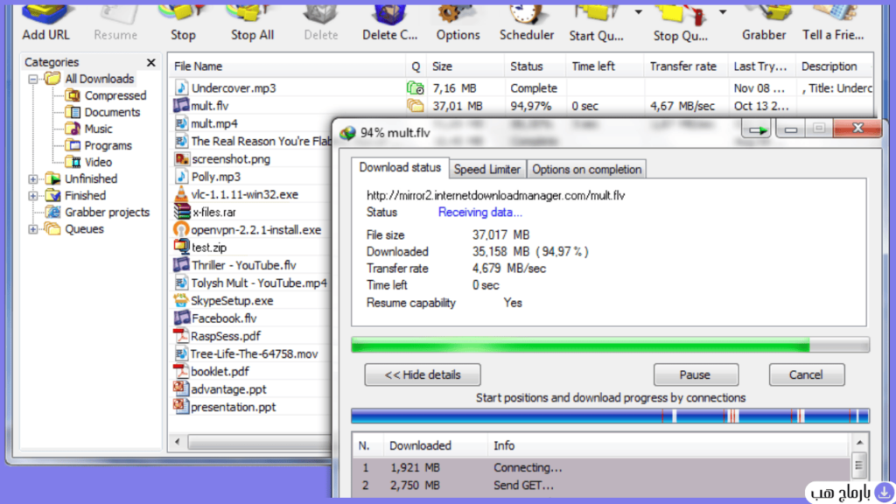
Task: Click Tell a Friend toolbar button
Action: click(833, 23)
